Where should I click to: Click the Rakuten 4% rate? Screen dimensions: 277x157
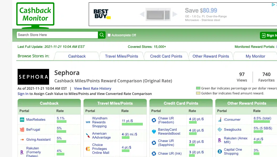pyautogui.click(x=59, y=151)
